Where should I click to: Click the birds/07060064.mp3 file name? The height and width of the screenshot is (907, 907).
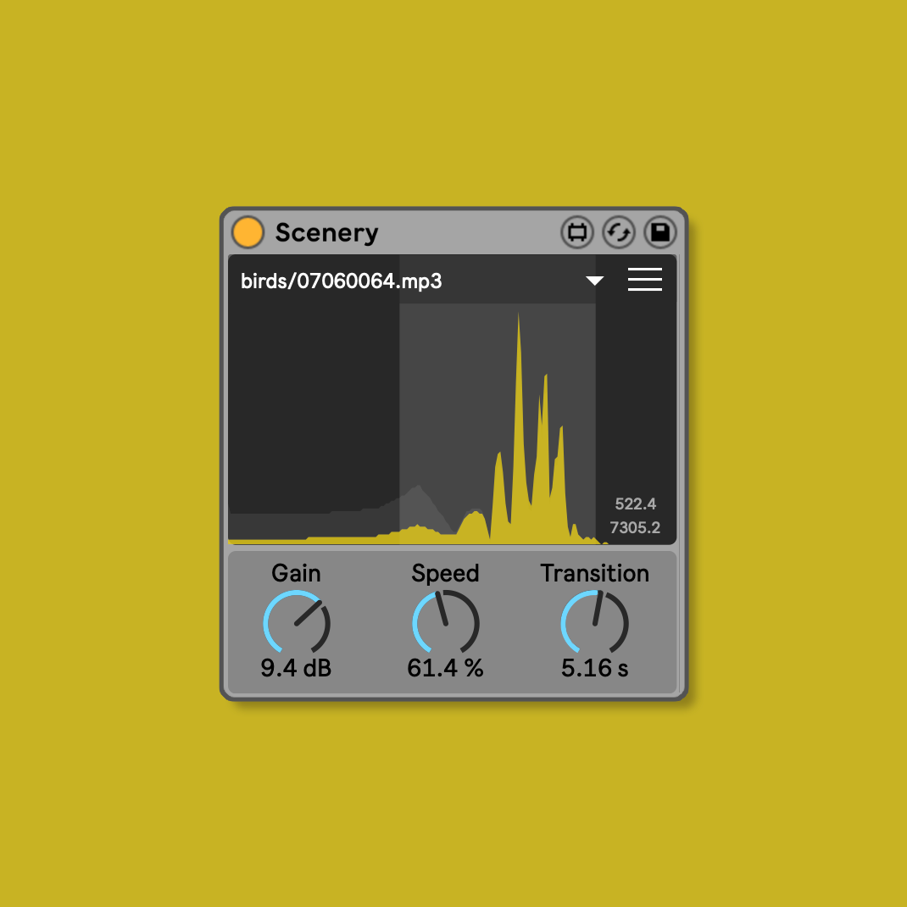341,281
